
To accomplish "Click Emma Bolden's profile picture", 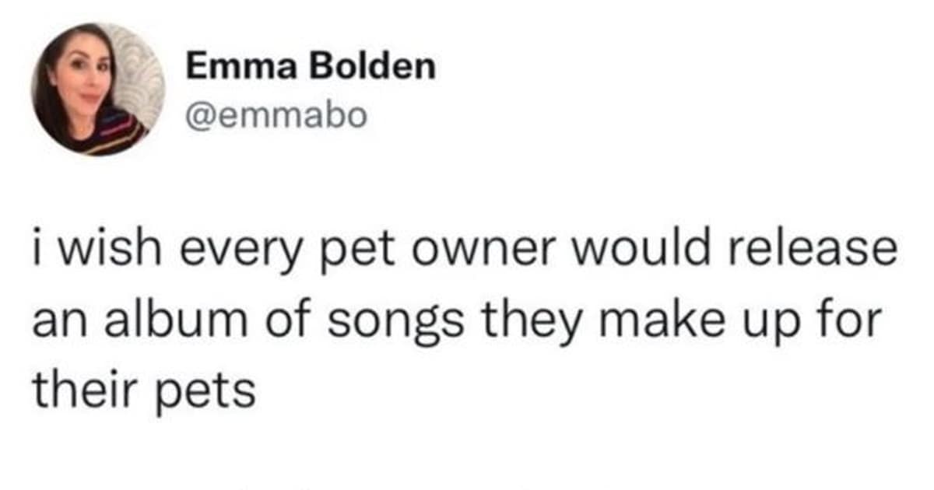I will point(98,89).
